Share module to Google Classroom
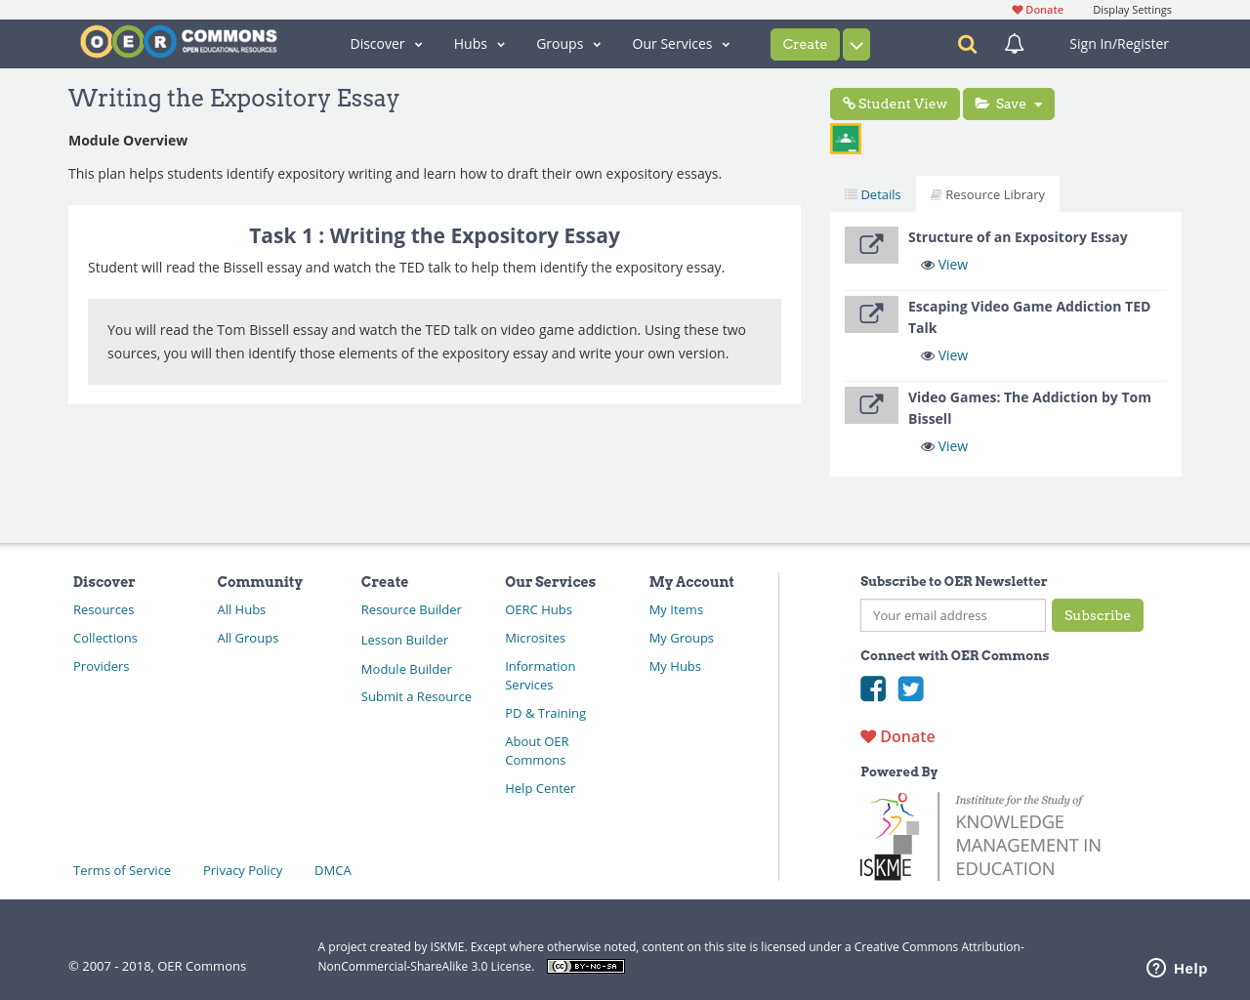Image resolution: width=1250 pixels, height=1000 pixels. [845, 138]
